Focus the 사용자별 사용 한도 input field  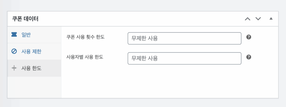[x=184, y=59]
